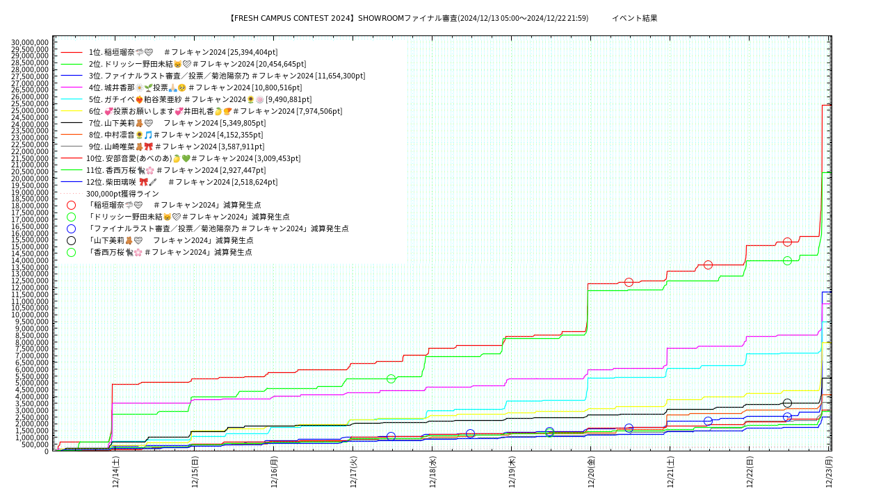
Task: Click the 12/19(木) date label
Action: 512,472
